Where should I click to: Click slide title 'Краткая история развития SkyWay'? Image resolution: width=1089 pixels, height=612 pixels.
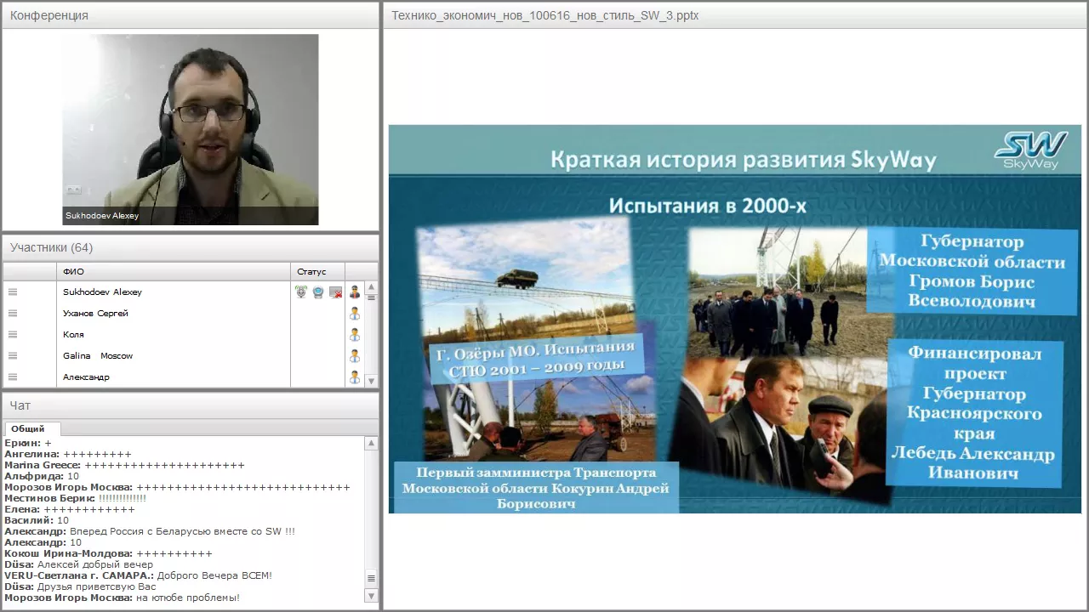743,160
